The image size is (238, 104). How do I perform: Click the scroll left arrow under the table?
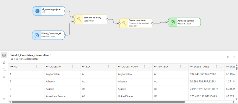[x=10, y=102]
